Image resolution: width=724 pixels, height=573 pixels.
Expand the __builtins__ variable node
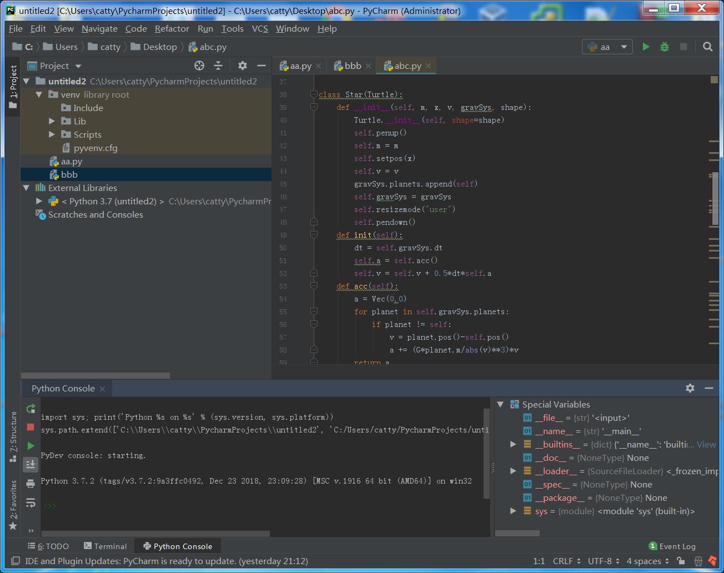click(513, 444)
